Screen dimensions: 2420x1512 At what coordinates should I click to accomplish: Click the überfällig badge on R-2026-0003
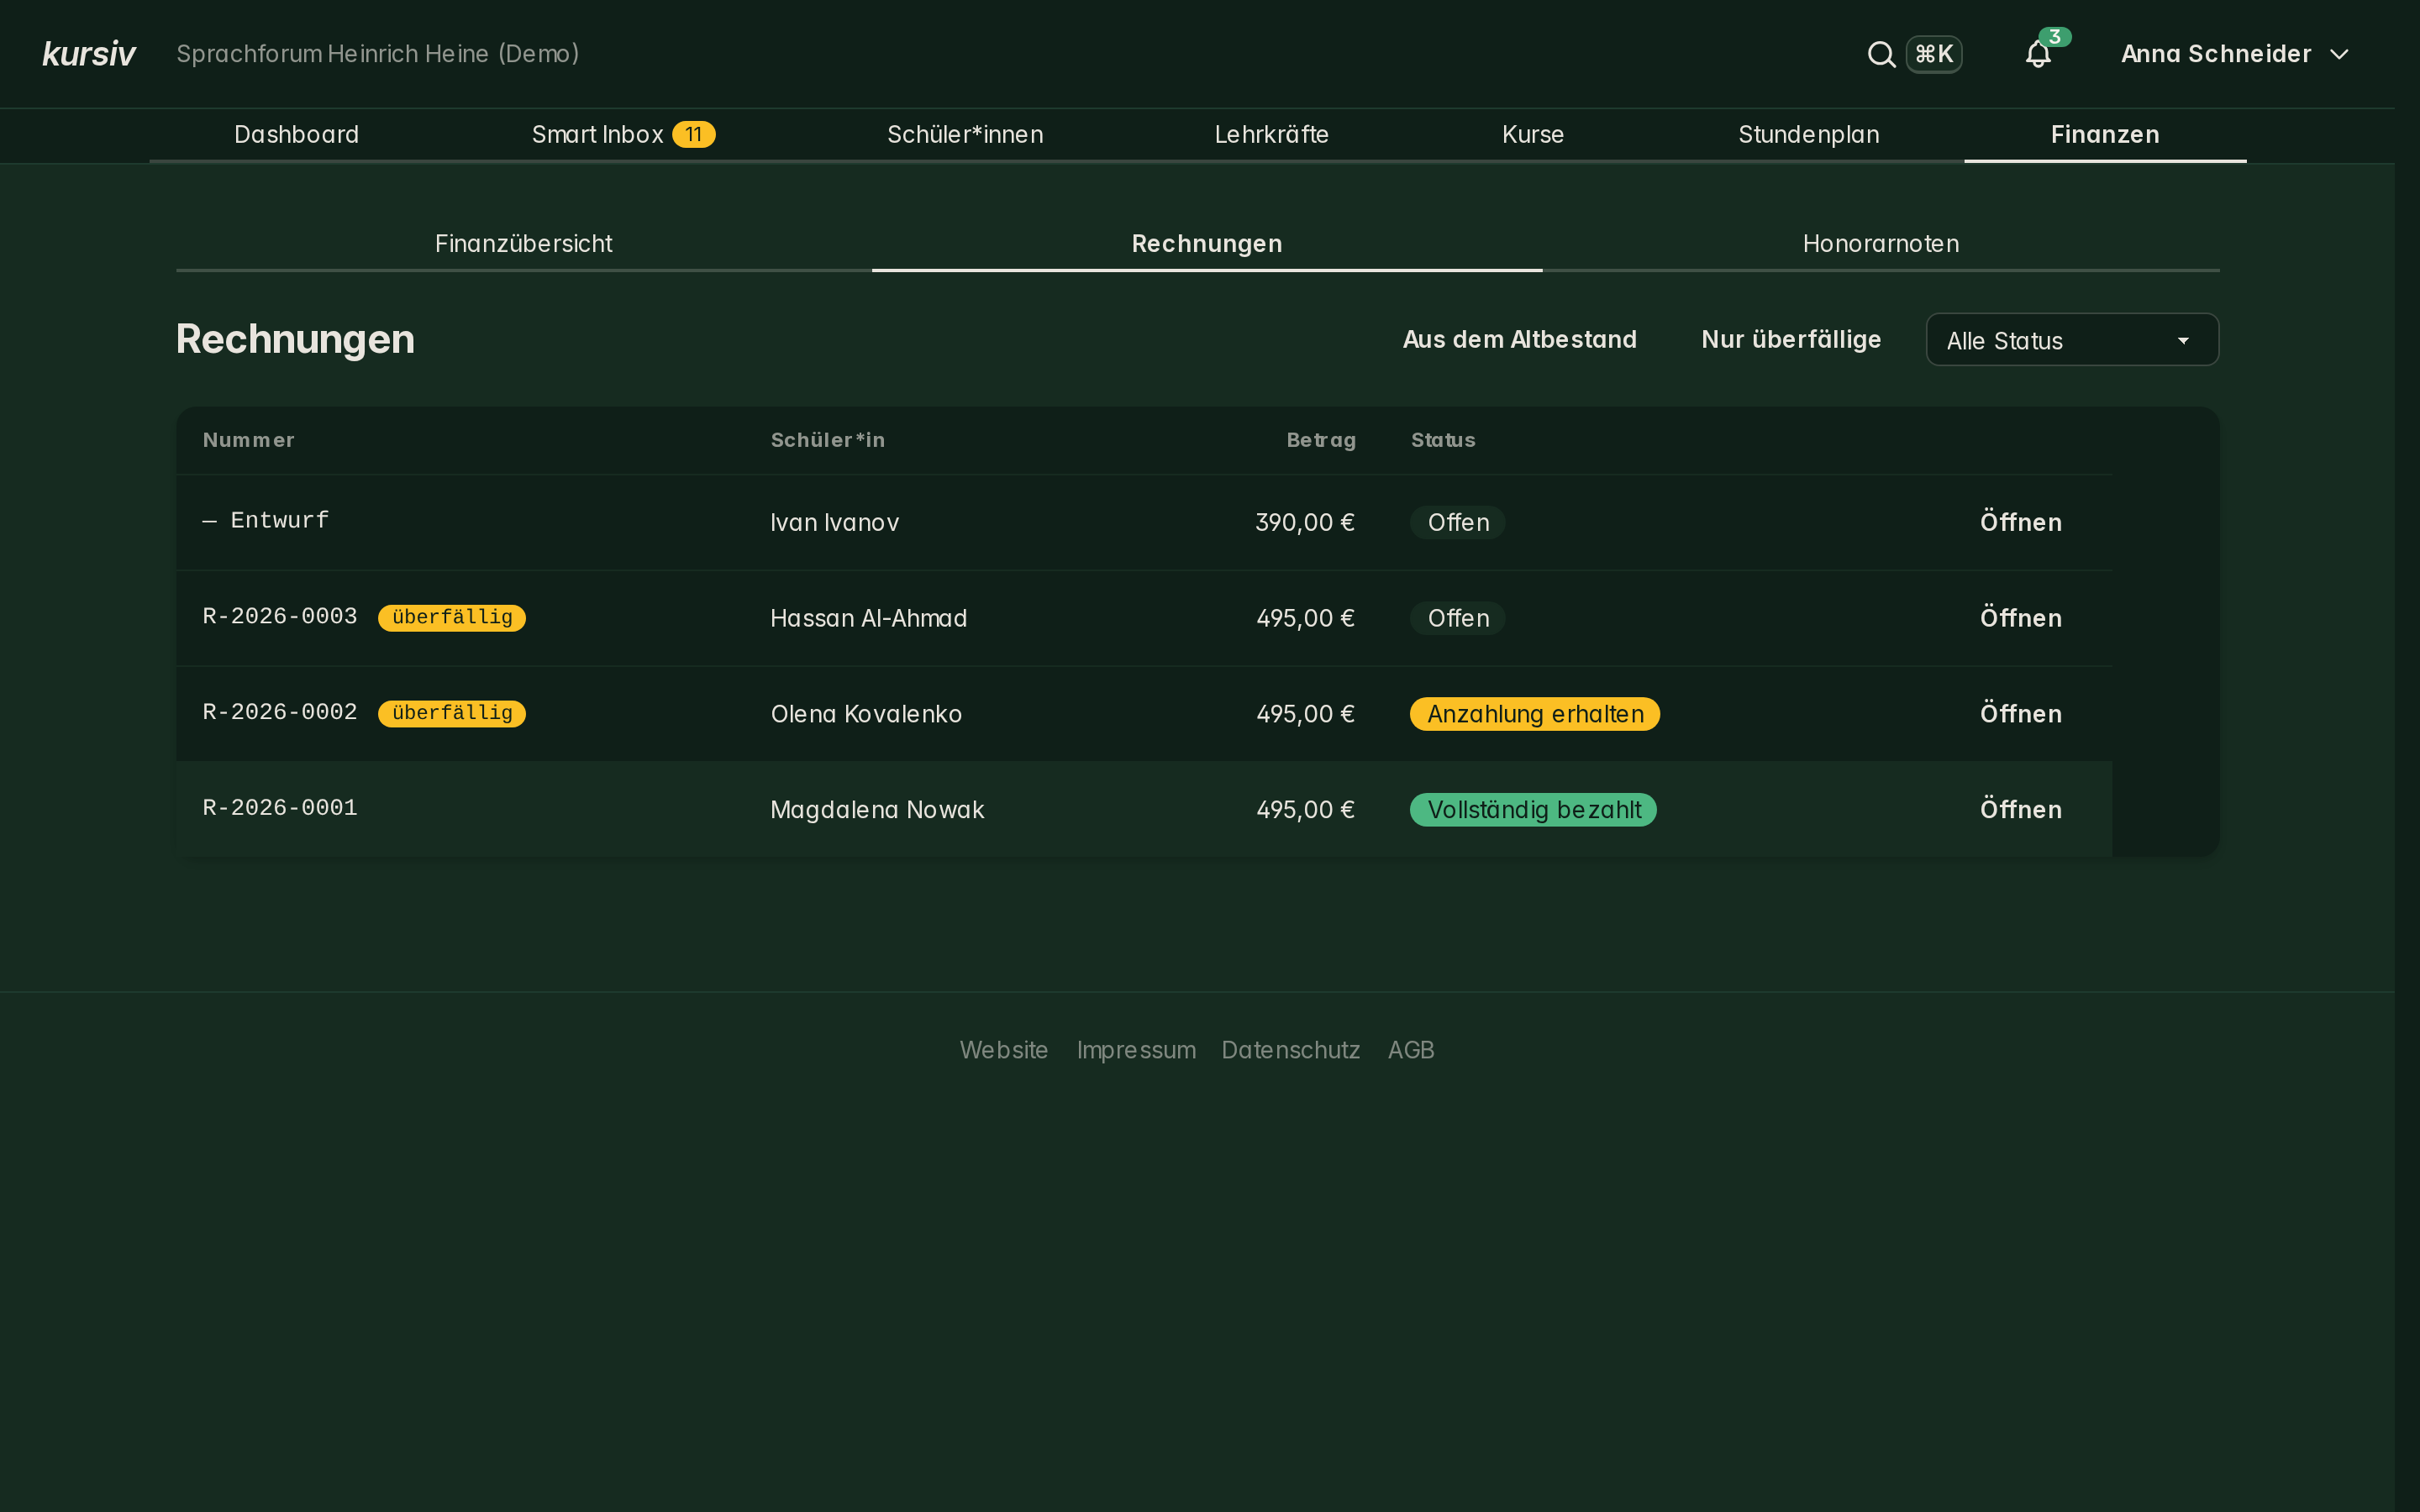pyautogui.click(x=452, y=618)
